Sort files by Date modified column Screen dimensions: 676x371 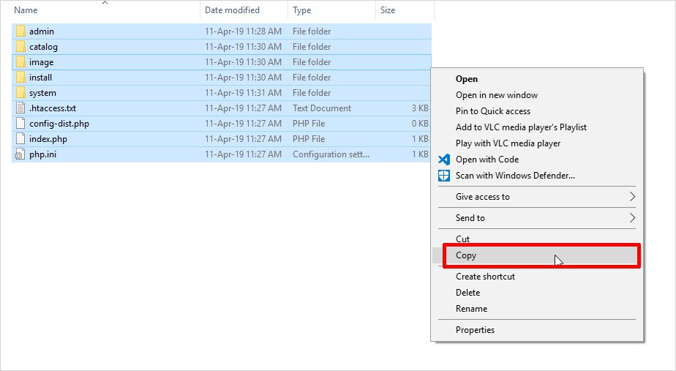(x=232, y=10)
